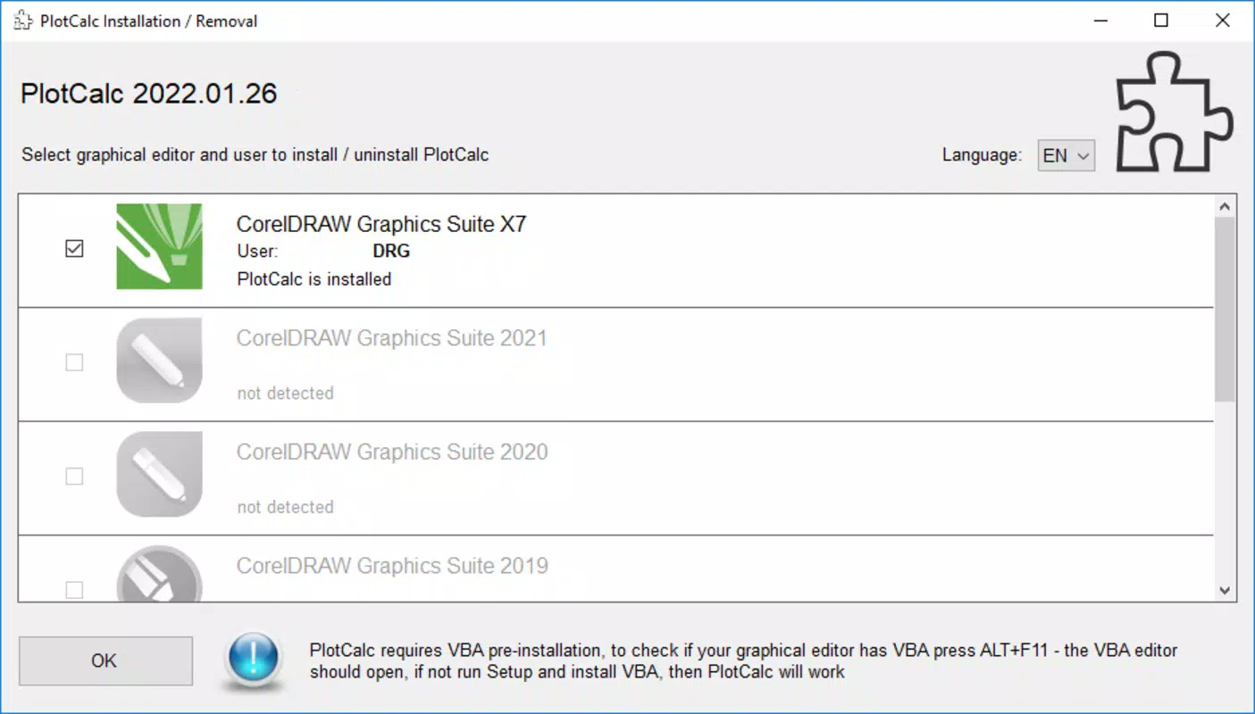The image size is (1255, 714).
Task: Click the CorelDRAW Graphics Suite 2019 title
Action: point(392,566)
